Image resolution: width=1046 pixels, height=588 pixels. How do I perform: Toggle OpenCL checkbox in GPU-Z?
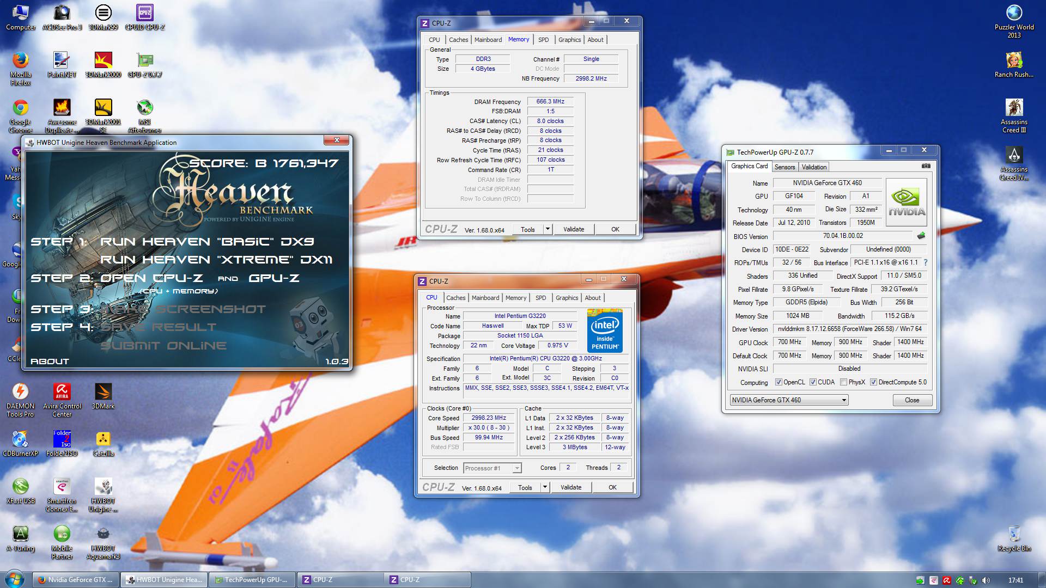(779, 382)
